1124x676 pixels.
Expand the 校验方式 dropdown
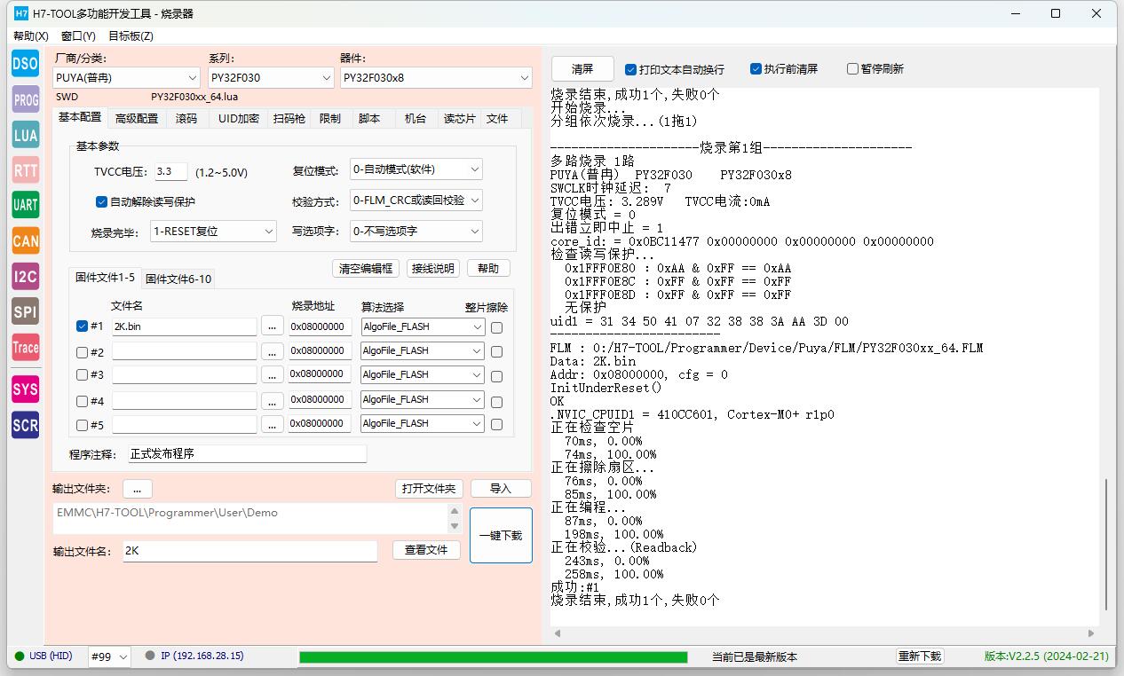point(416,200)
